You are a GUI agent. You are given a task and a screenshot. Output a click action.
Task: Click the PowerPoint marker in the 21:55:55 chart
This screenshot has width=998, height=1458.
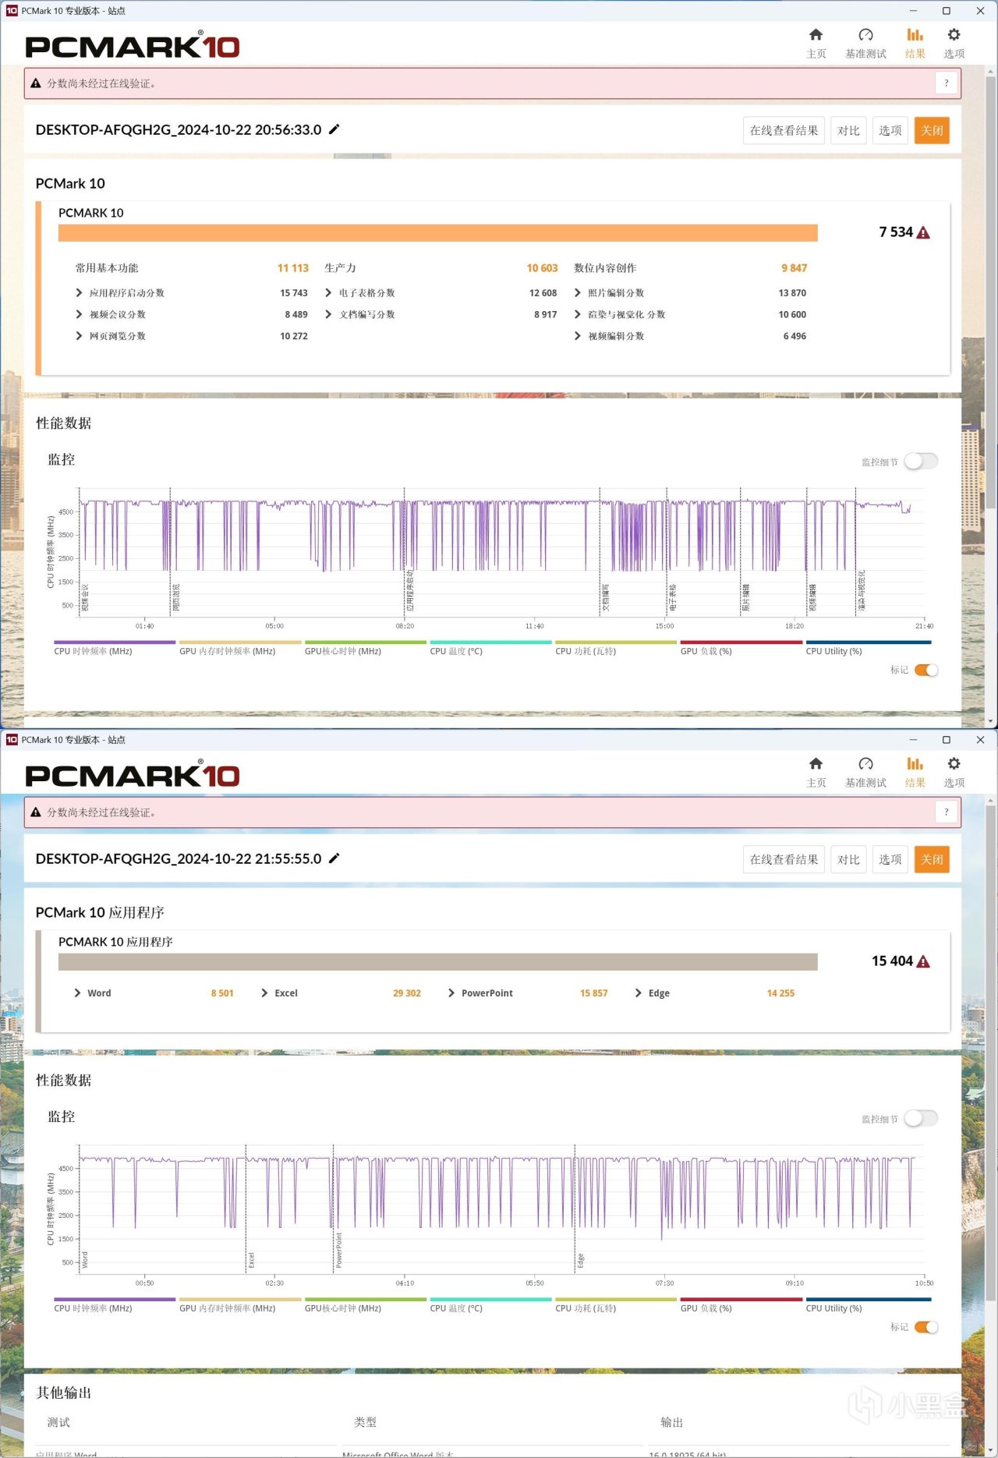338,1250
